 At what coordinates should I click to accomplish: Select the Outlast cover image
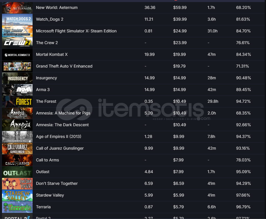coord(17,172)
